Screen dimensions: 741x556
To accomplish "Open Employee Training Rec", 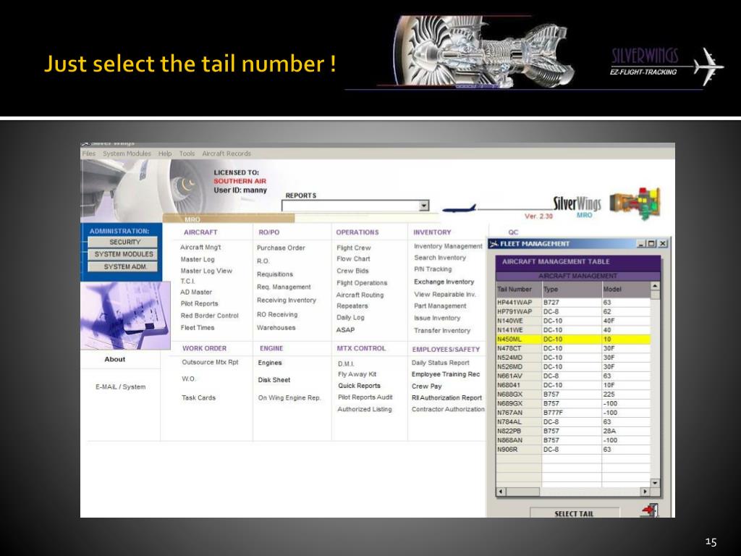I will click(x=446, y=374).
